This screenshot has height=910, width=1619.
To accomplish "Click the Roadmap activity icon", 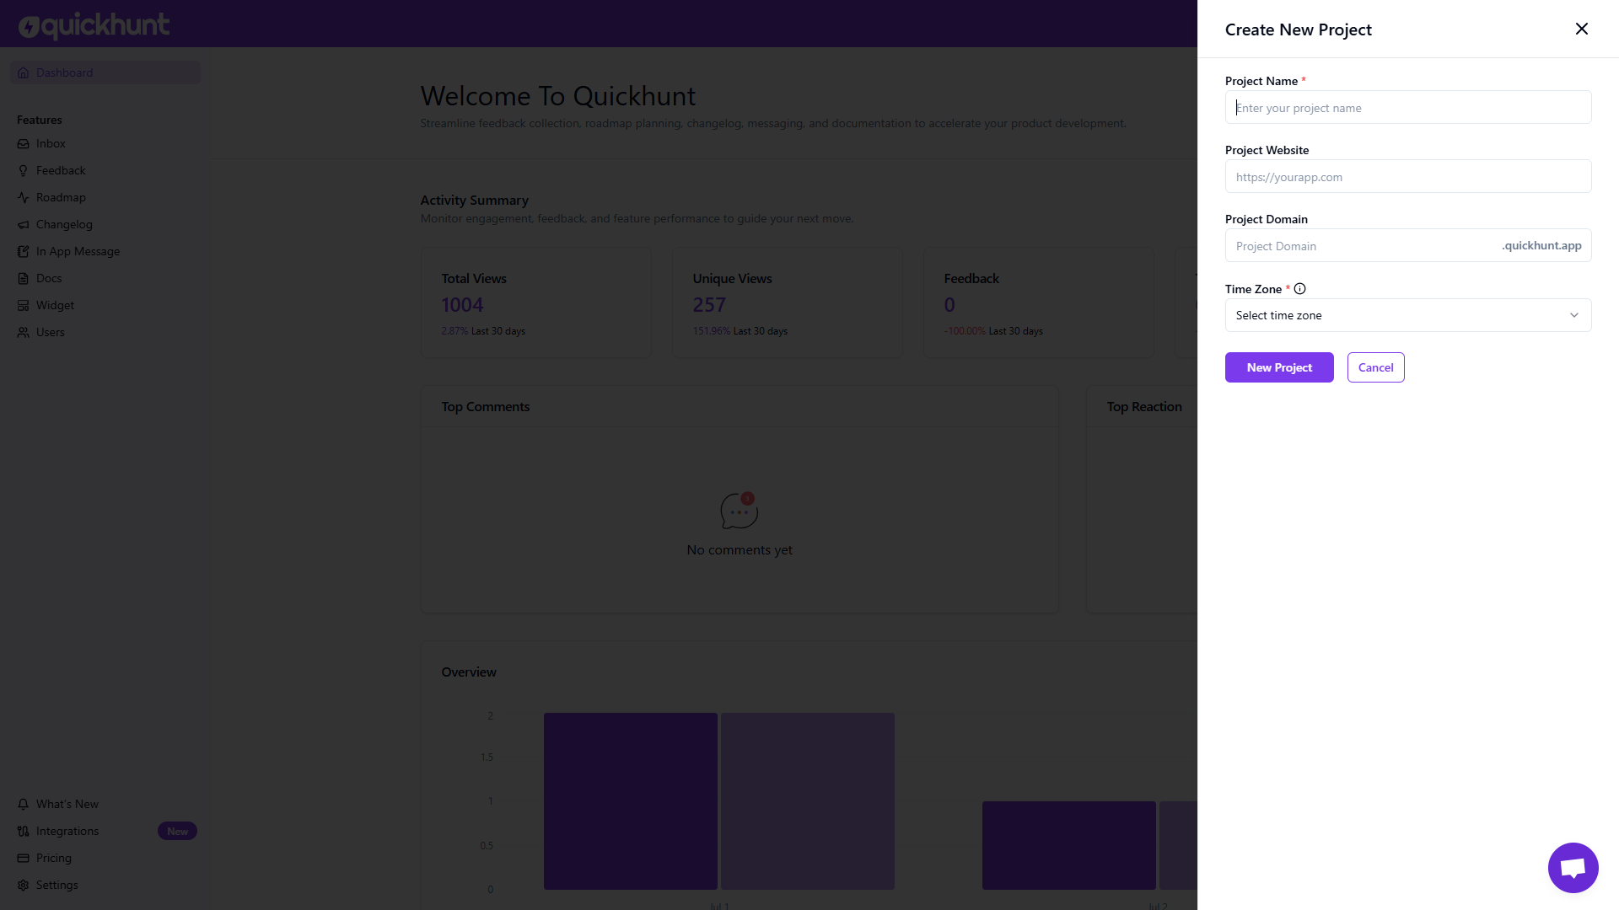I will 24,198.
